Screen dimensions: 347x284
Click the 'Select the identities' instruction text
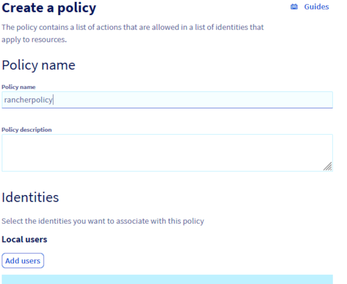[x=103, y=221]
